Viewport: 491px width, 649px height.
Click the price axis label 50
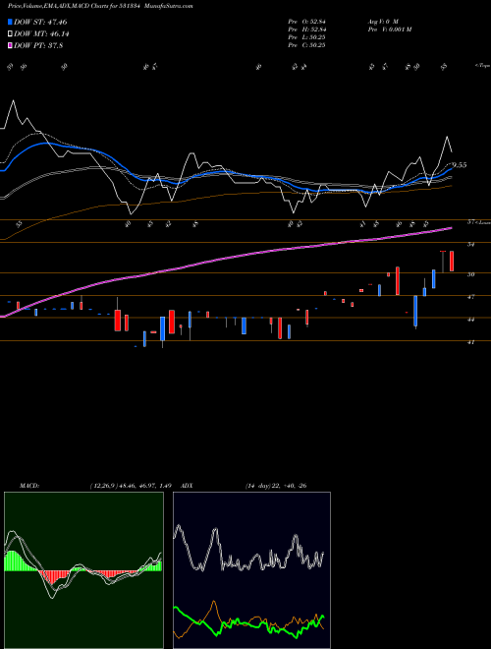coord(470,274)
